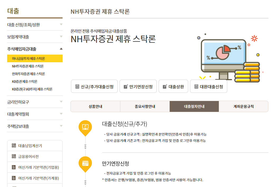Screen dimensions: 275x187
Task: Collapse the 주식매입자금대출 menu arrow
Action: (x=61, y=49)
